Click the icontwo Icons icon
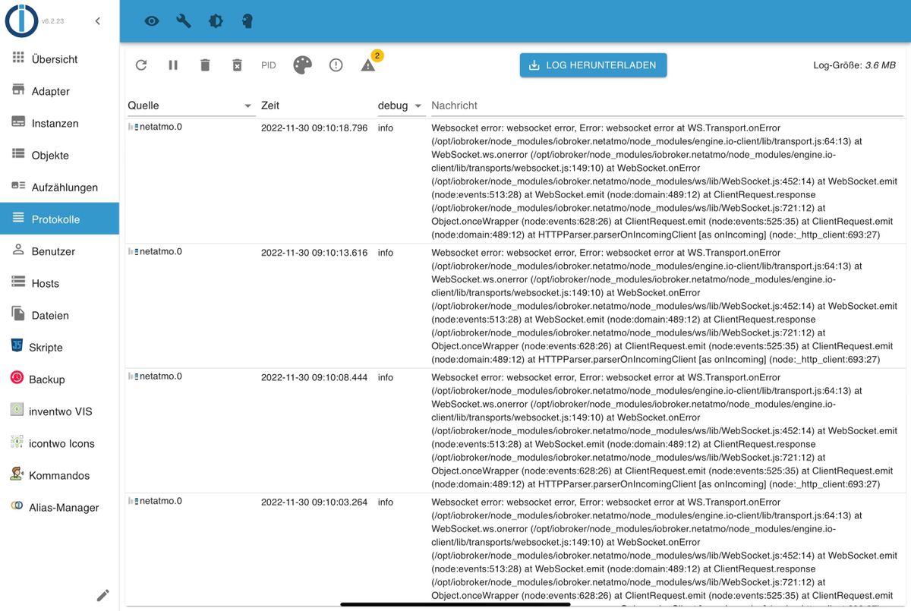911x611 pixels. 17,442
